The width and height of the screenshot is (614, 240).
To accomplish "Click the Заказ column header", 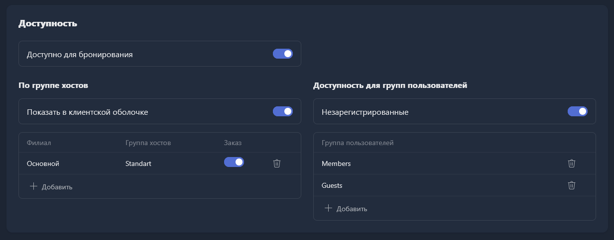I will click(233, 143).
